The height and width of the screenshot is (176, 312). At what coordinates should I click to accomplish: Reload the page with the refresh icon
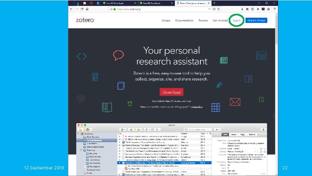[x=82, y=9]
